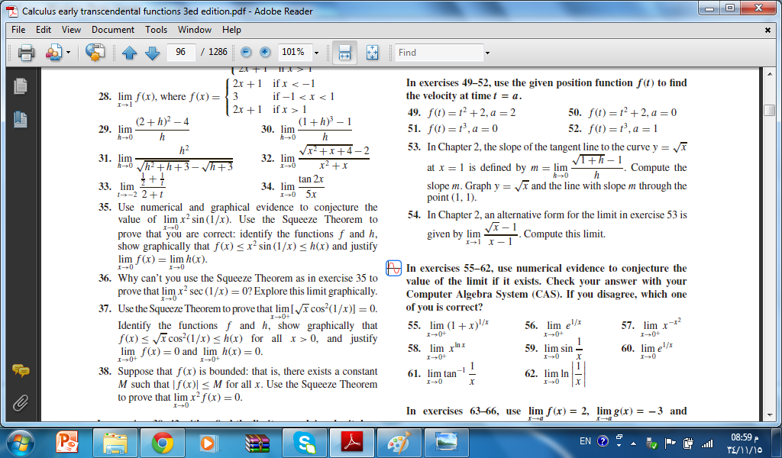Zoom in with the plus button
The width and height of the screenshot is (782, 458).
(x=265, y=52)
